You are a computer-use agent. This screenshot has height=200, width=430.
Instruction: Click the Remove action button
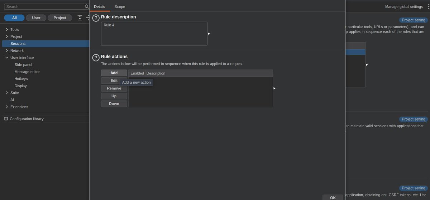[x=114, y=88]
